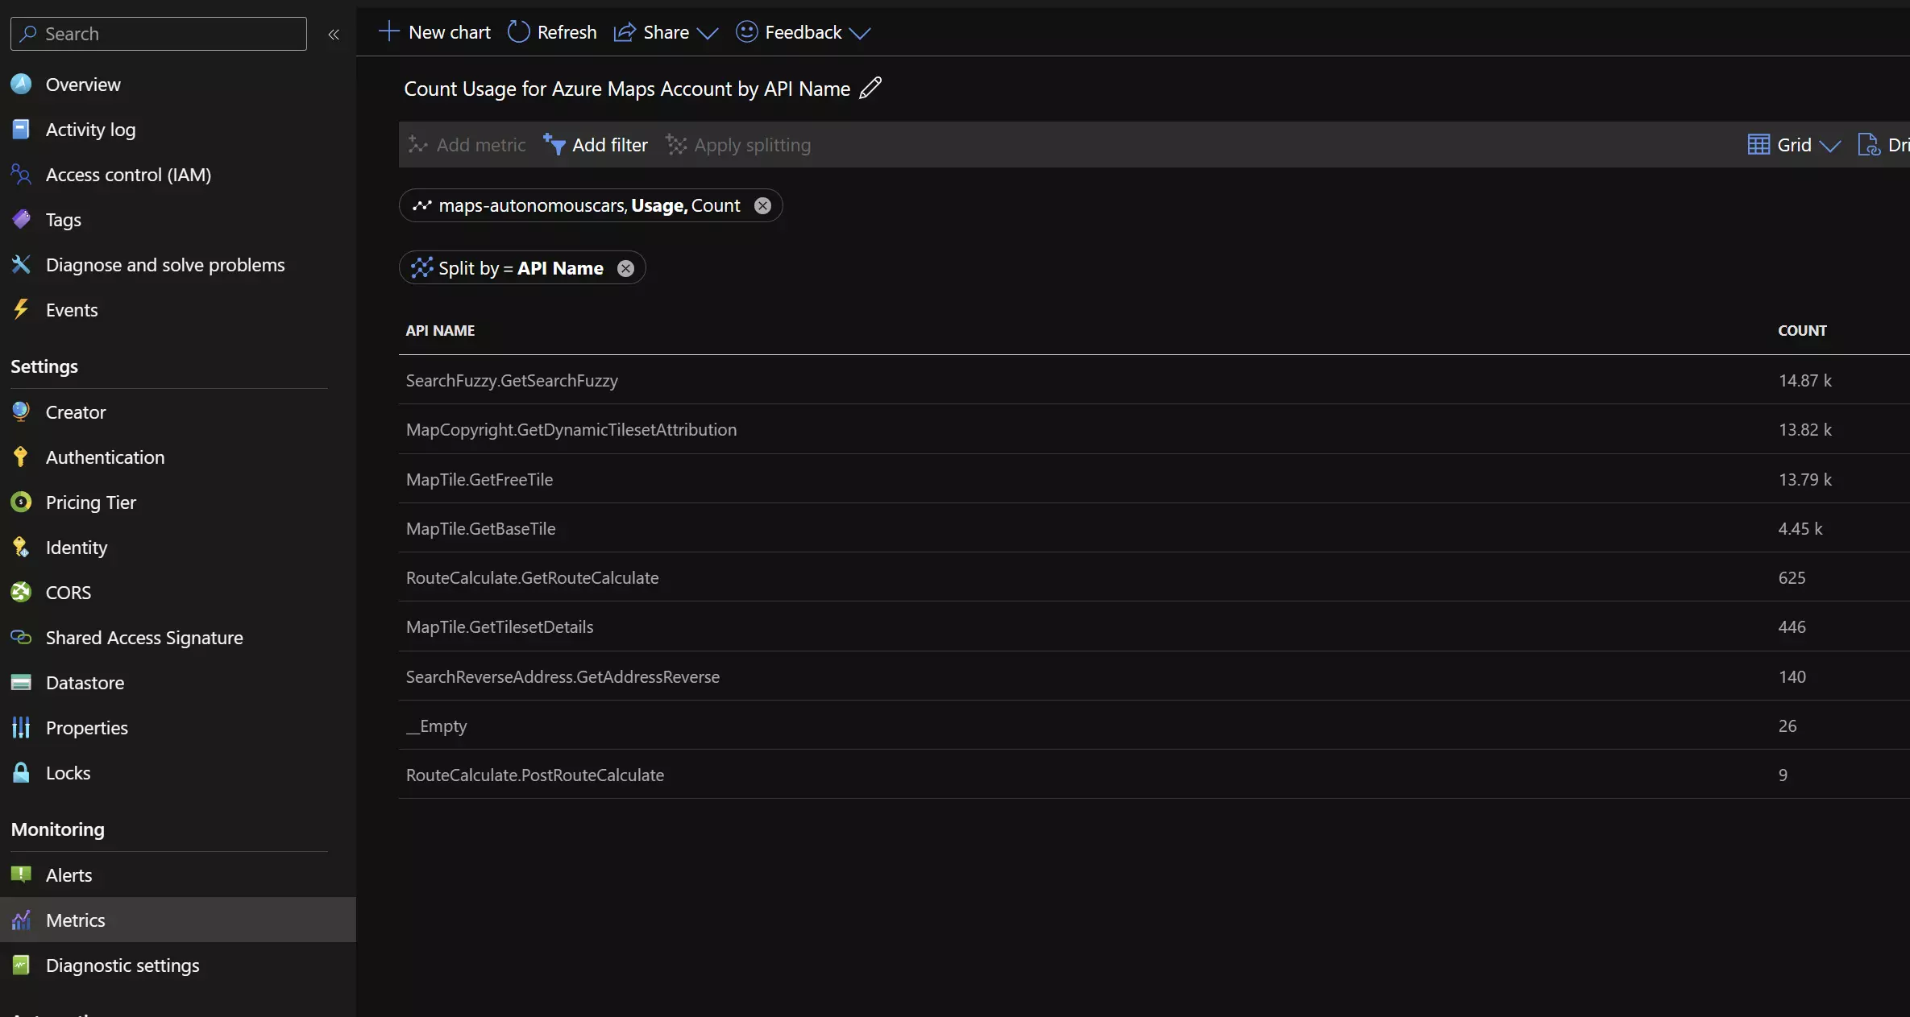Click the Feedback icon
1910x1017 pixels.
745,31
